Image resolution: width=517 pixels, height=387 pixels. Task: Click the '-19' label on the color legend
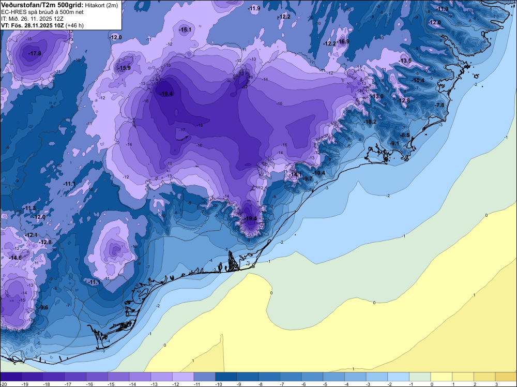24,384
